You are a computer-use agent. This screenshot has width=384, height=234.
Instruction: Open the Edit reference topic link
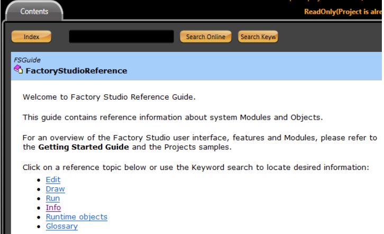pyautogui.click(x=53, y=180)
